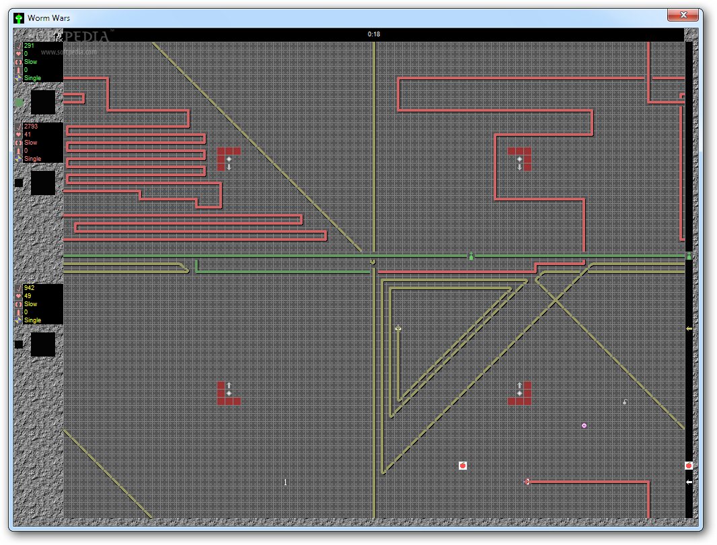
Task: Click the top-left red teleporter diamond
Action: 229,159
